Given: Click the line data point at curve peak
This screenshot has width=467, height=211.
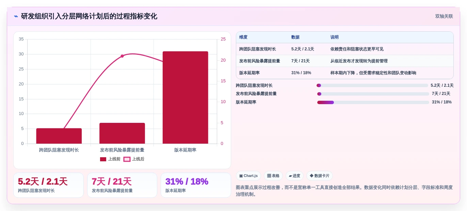Looking at the screenshot, I should [122, 56].
